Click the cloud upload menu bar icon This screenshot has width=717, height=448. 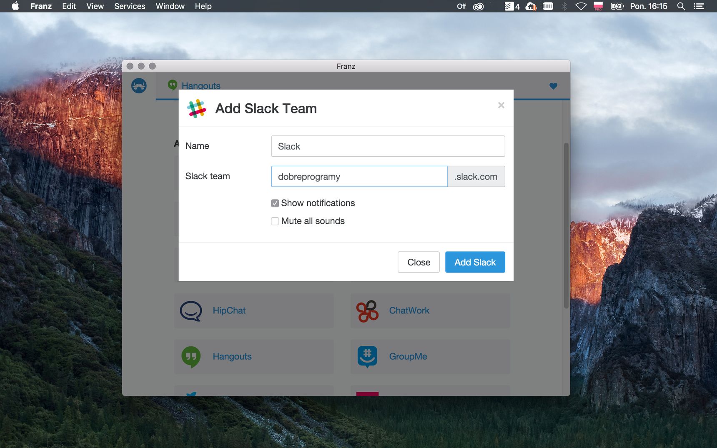tap(531, 6)
